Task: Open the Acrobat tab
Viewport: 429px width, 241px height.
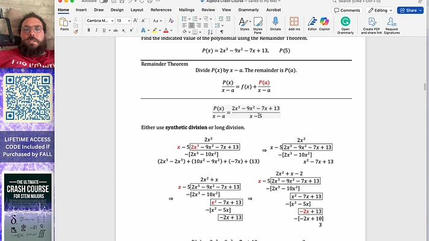Action: coord(274,10)
